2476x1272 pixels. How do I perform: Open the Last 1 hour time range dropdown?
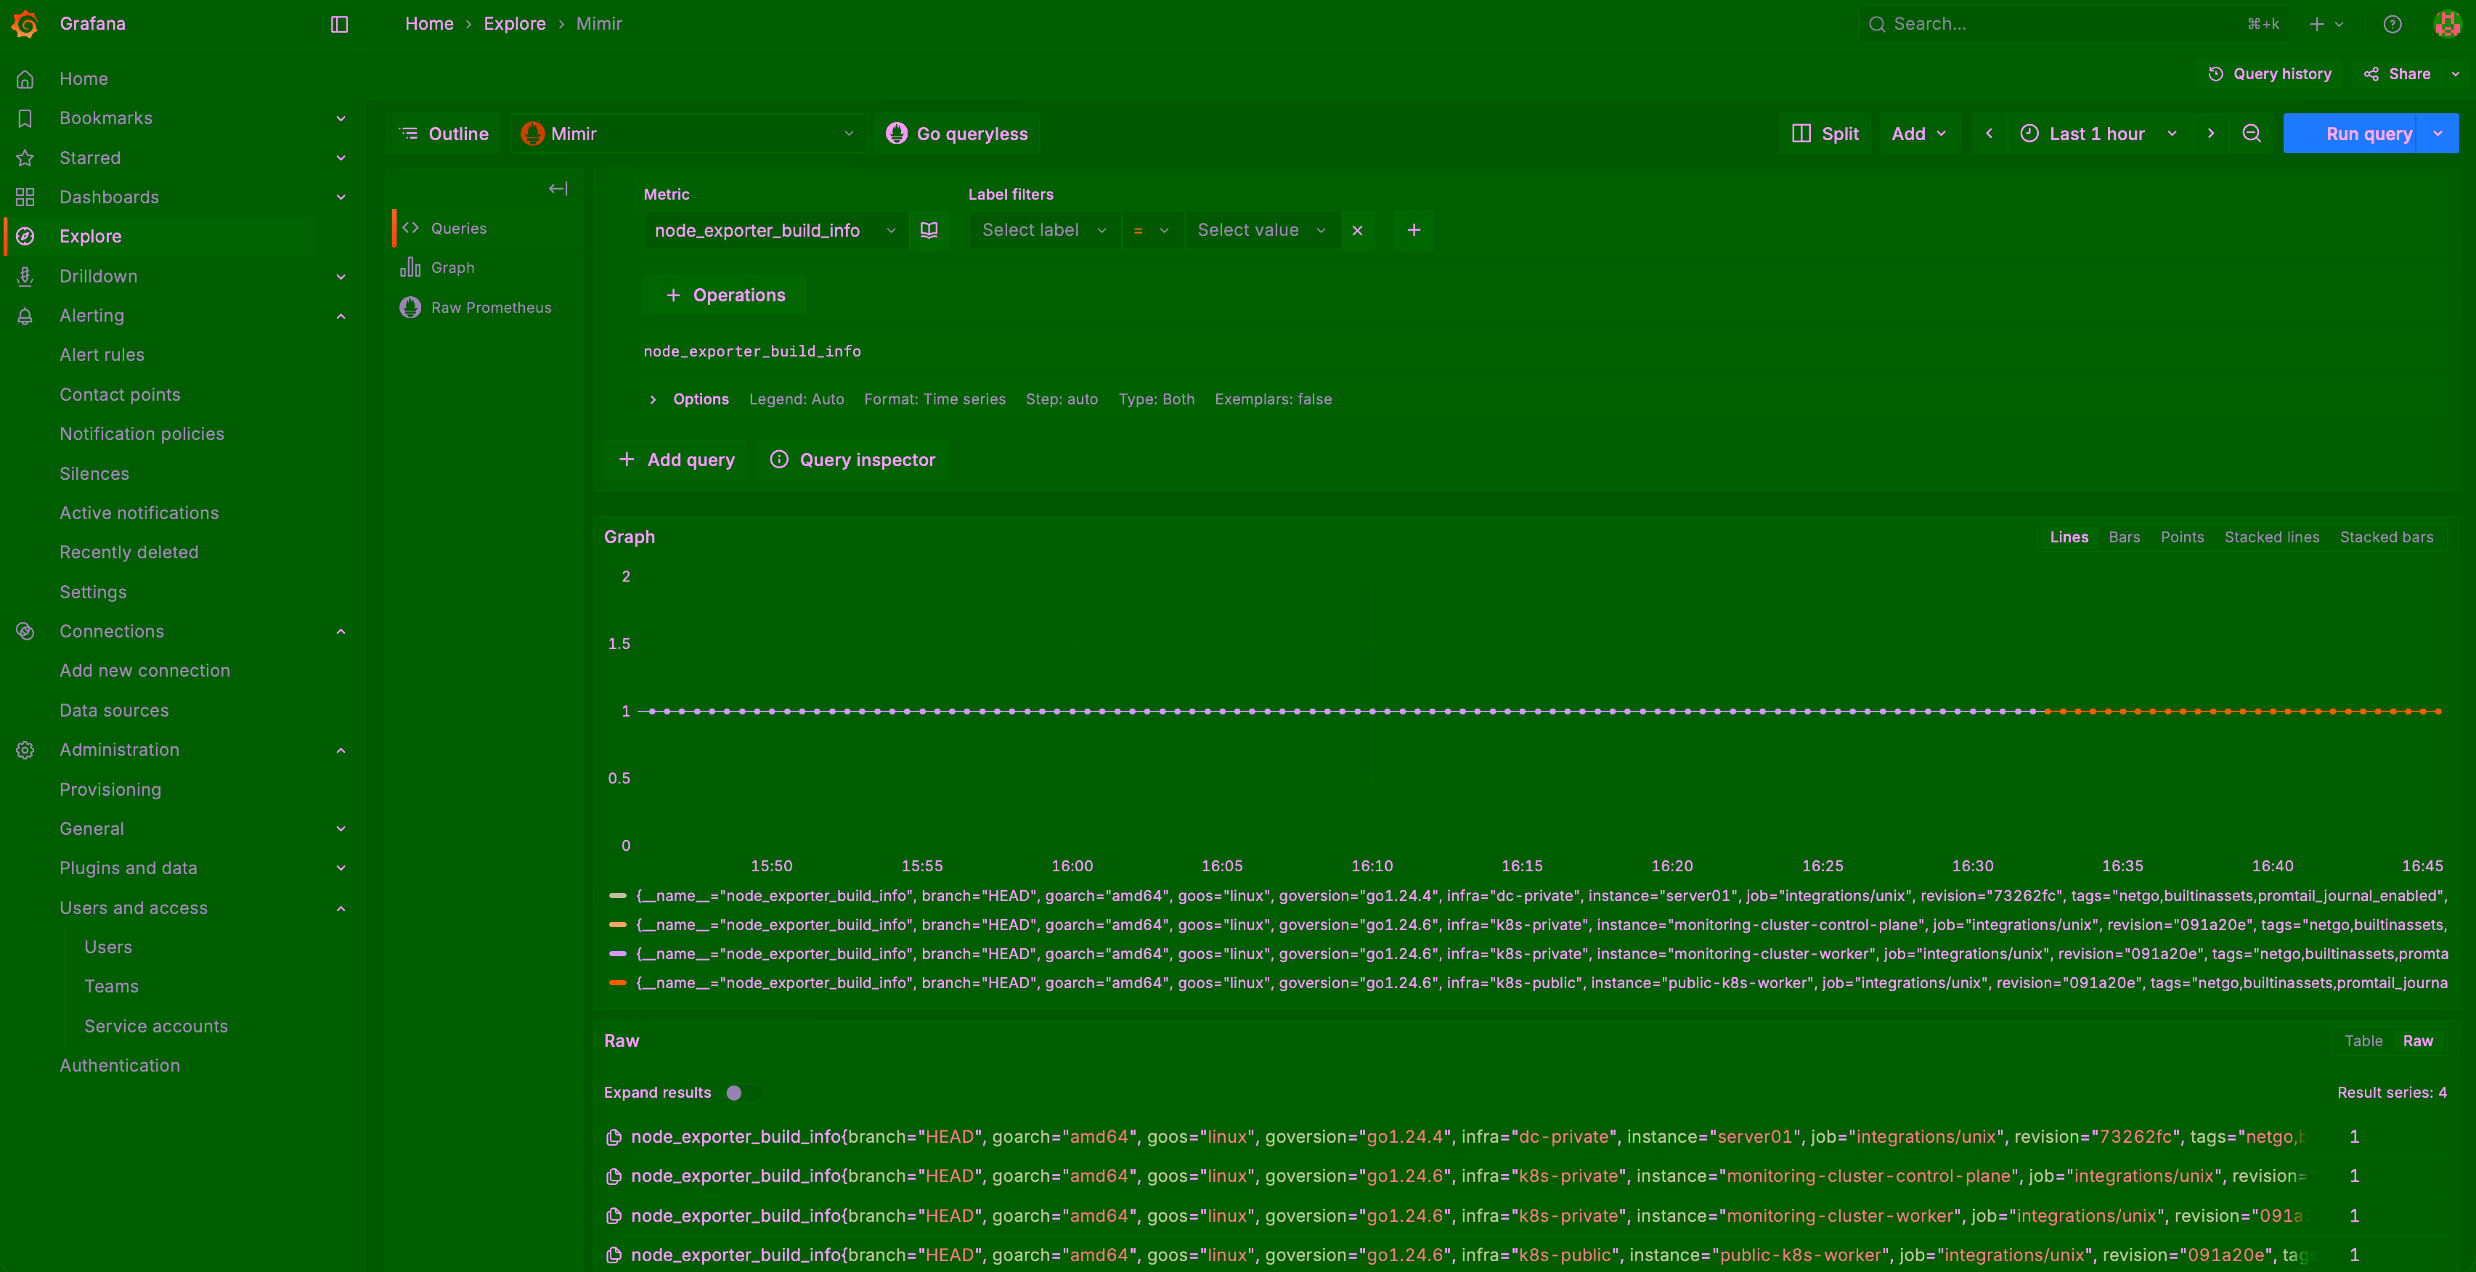(2098, 134)
